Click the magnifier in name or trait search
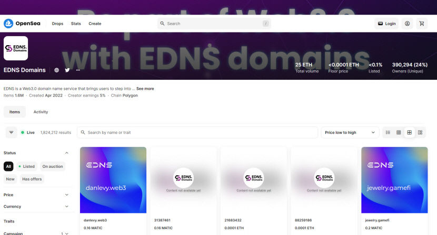 83,133
